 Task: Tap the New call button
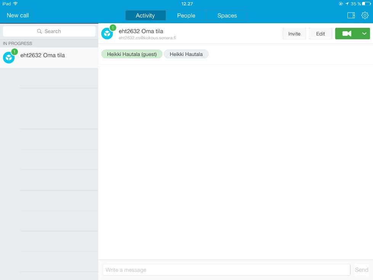tap(18, 16)
